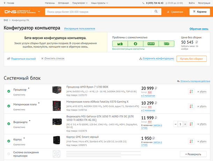Increase video card quantity with plus button
Viewport: 213px width, 161px height.
[x=185, y=124]
